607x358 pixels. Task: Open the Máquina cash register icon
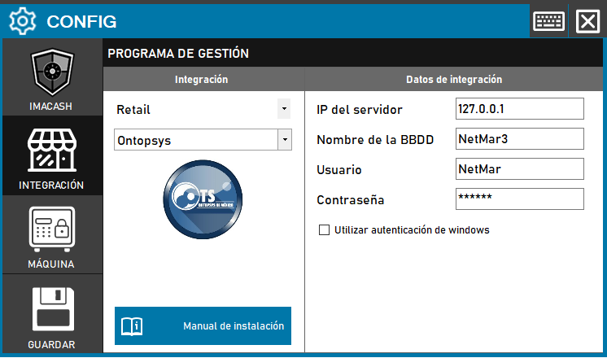pos(52,229)
